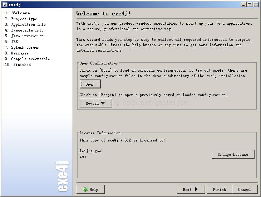The image size is (261, 197).
Task: Click the exe4j title bar icon
Action: click(x=5, y=5)
